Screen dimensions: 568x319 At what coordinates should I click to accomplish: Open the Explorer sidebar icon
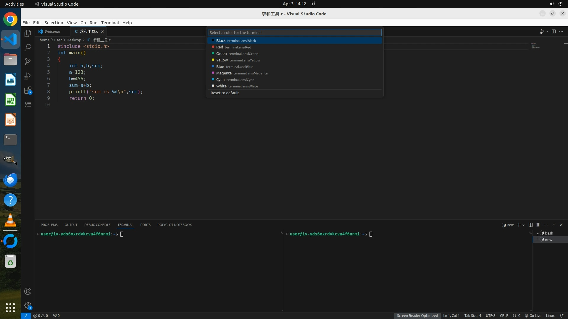pos(28,33)
